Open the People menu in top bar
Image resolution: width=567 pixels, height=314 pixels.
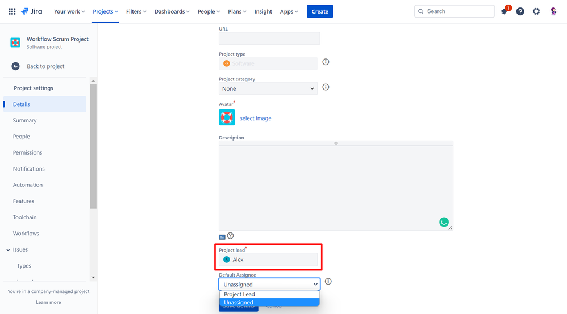209,11
